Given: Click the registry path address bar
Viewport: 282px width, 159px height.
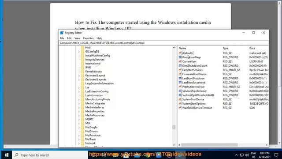Looking at the screenshot, I should pos(163,43).
